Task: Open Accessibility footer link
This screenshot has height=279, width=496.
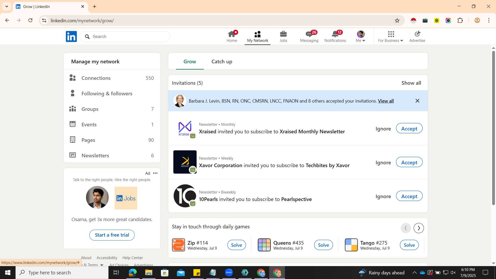Action: tap(107, 258)
